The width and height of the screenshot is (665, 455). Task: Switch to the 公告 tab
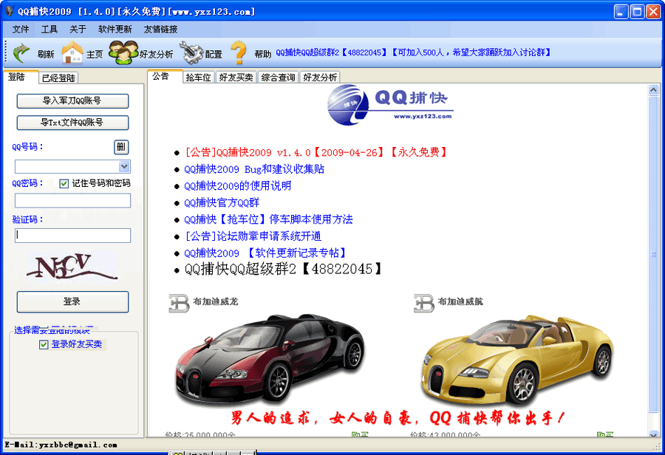pyautogui.click(x=165, y=76)
